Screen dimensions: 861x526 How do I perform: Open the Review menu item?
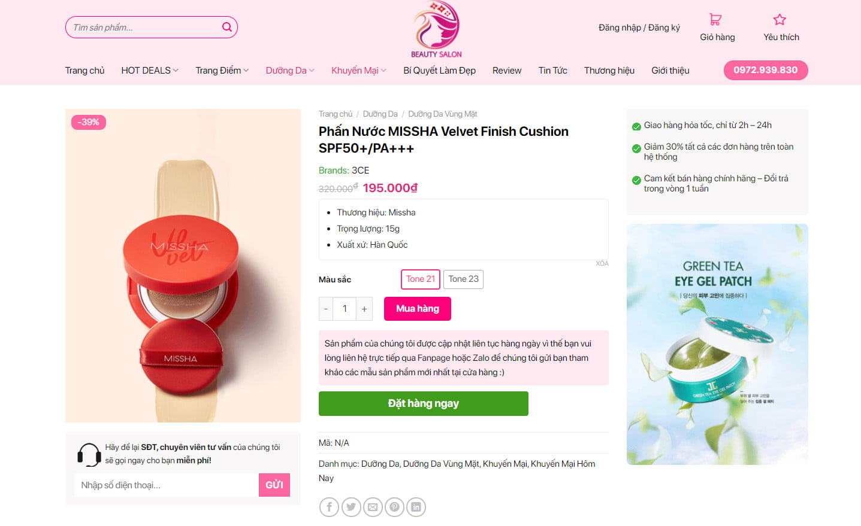(507, 71)
